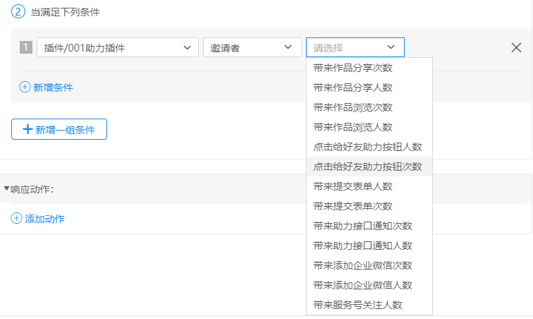Pick 带来添加企业微信次数 option
Screen dimensions: 533x319
[x=369, y=265]
